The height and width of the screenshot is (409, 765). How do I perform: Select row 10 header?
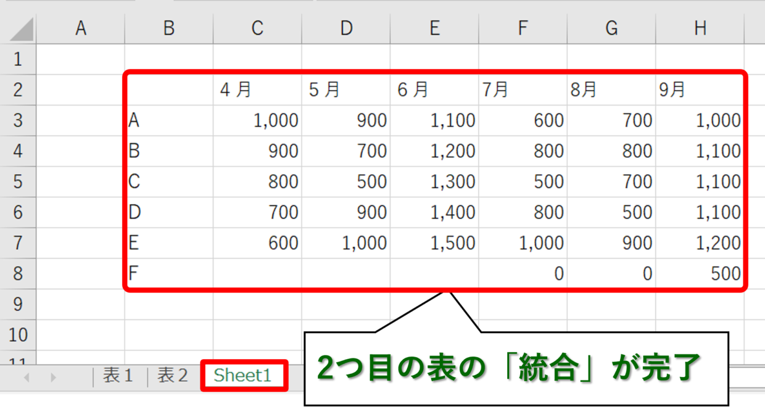click(18, 335)
